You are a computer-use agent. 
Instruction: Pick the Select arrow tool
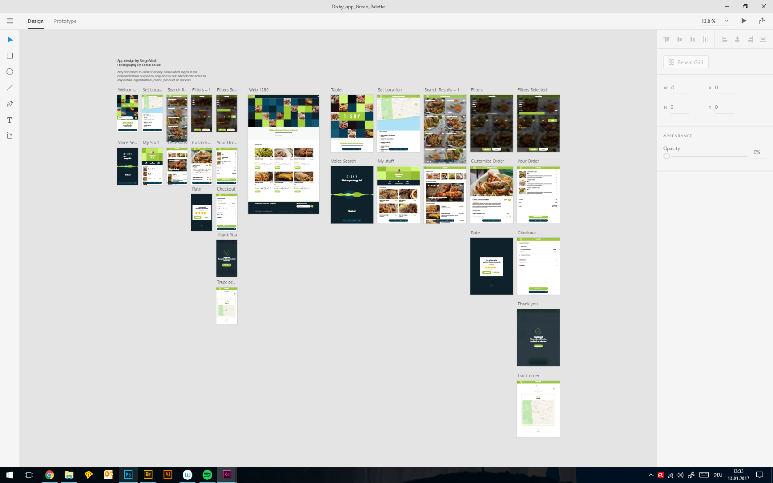pos(10,40)
